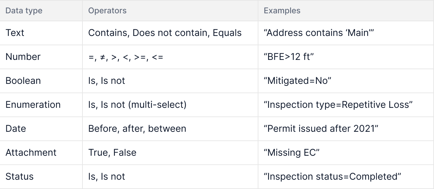Click the "Permit issued after 2021" example
The height and width of the screenshot is (189, 434).
321,129
